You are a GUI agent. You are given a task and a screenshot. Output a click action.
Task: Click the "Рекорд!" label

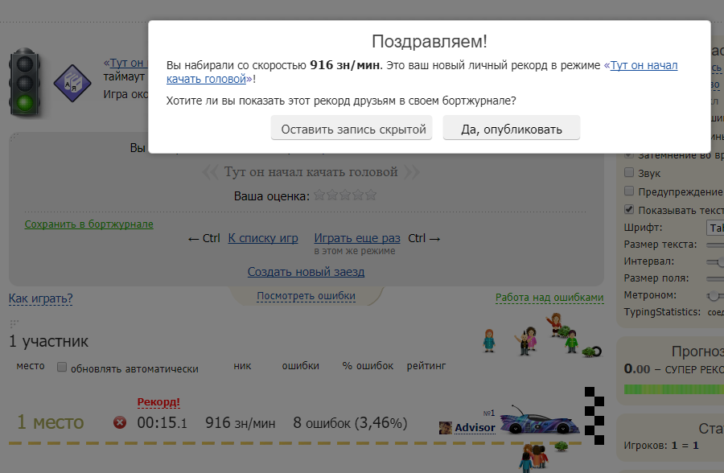tap(158, 402)
